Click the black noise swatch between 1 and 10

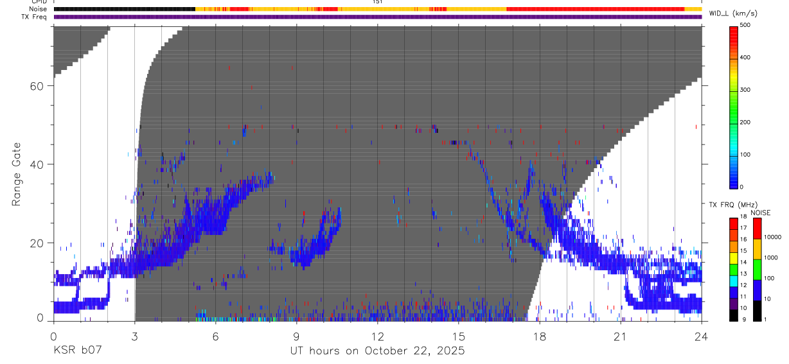click(757, 310)
